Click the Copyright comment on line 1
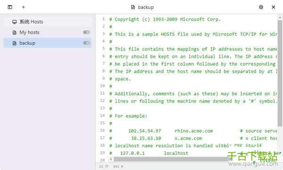This screenshot has height=170, width=283. (x=165, y=19)
